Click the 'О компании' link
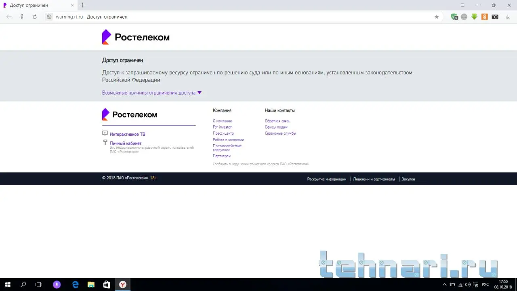 223,121
